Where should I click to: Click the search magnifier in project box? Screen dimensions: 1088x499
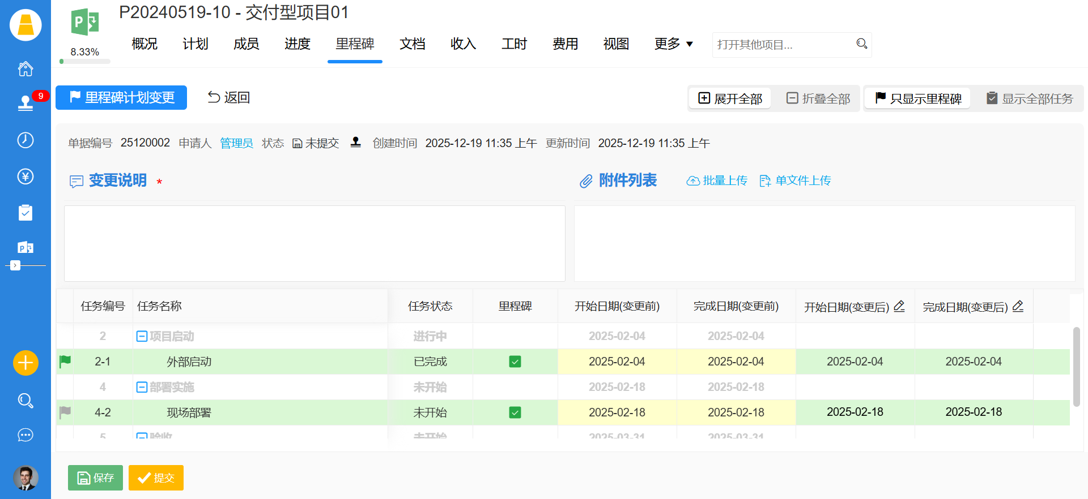click(861, 44)
